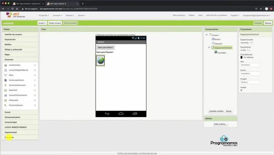This screenshot has height=155, width=274.
Task: Expand the Experimental palette section
Action: pos(20,132)
